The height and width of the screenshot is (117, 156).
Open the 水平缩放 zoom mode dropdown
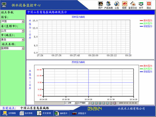[89, 103]
